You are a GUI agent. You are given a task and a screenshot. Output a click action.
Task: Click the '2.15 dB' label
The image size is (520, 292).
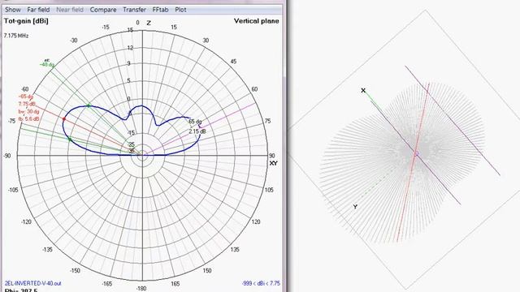(x=197, y=131)
